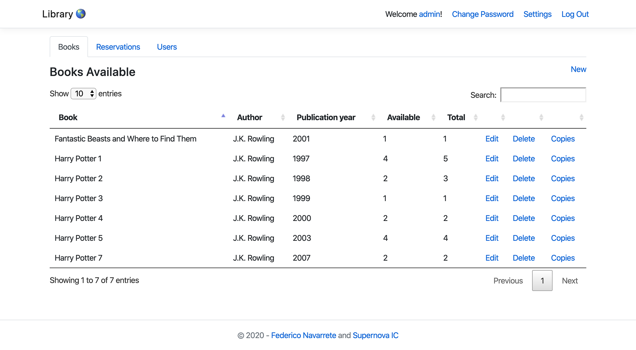The height and width of the screenshot is (350, 636).
Task: Open the Reservations tab
Action: 118,47
